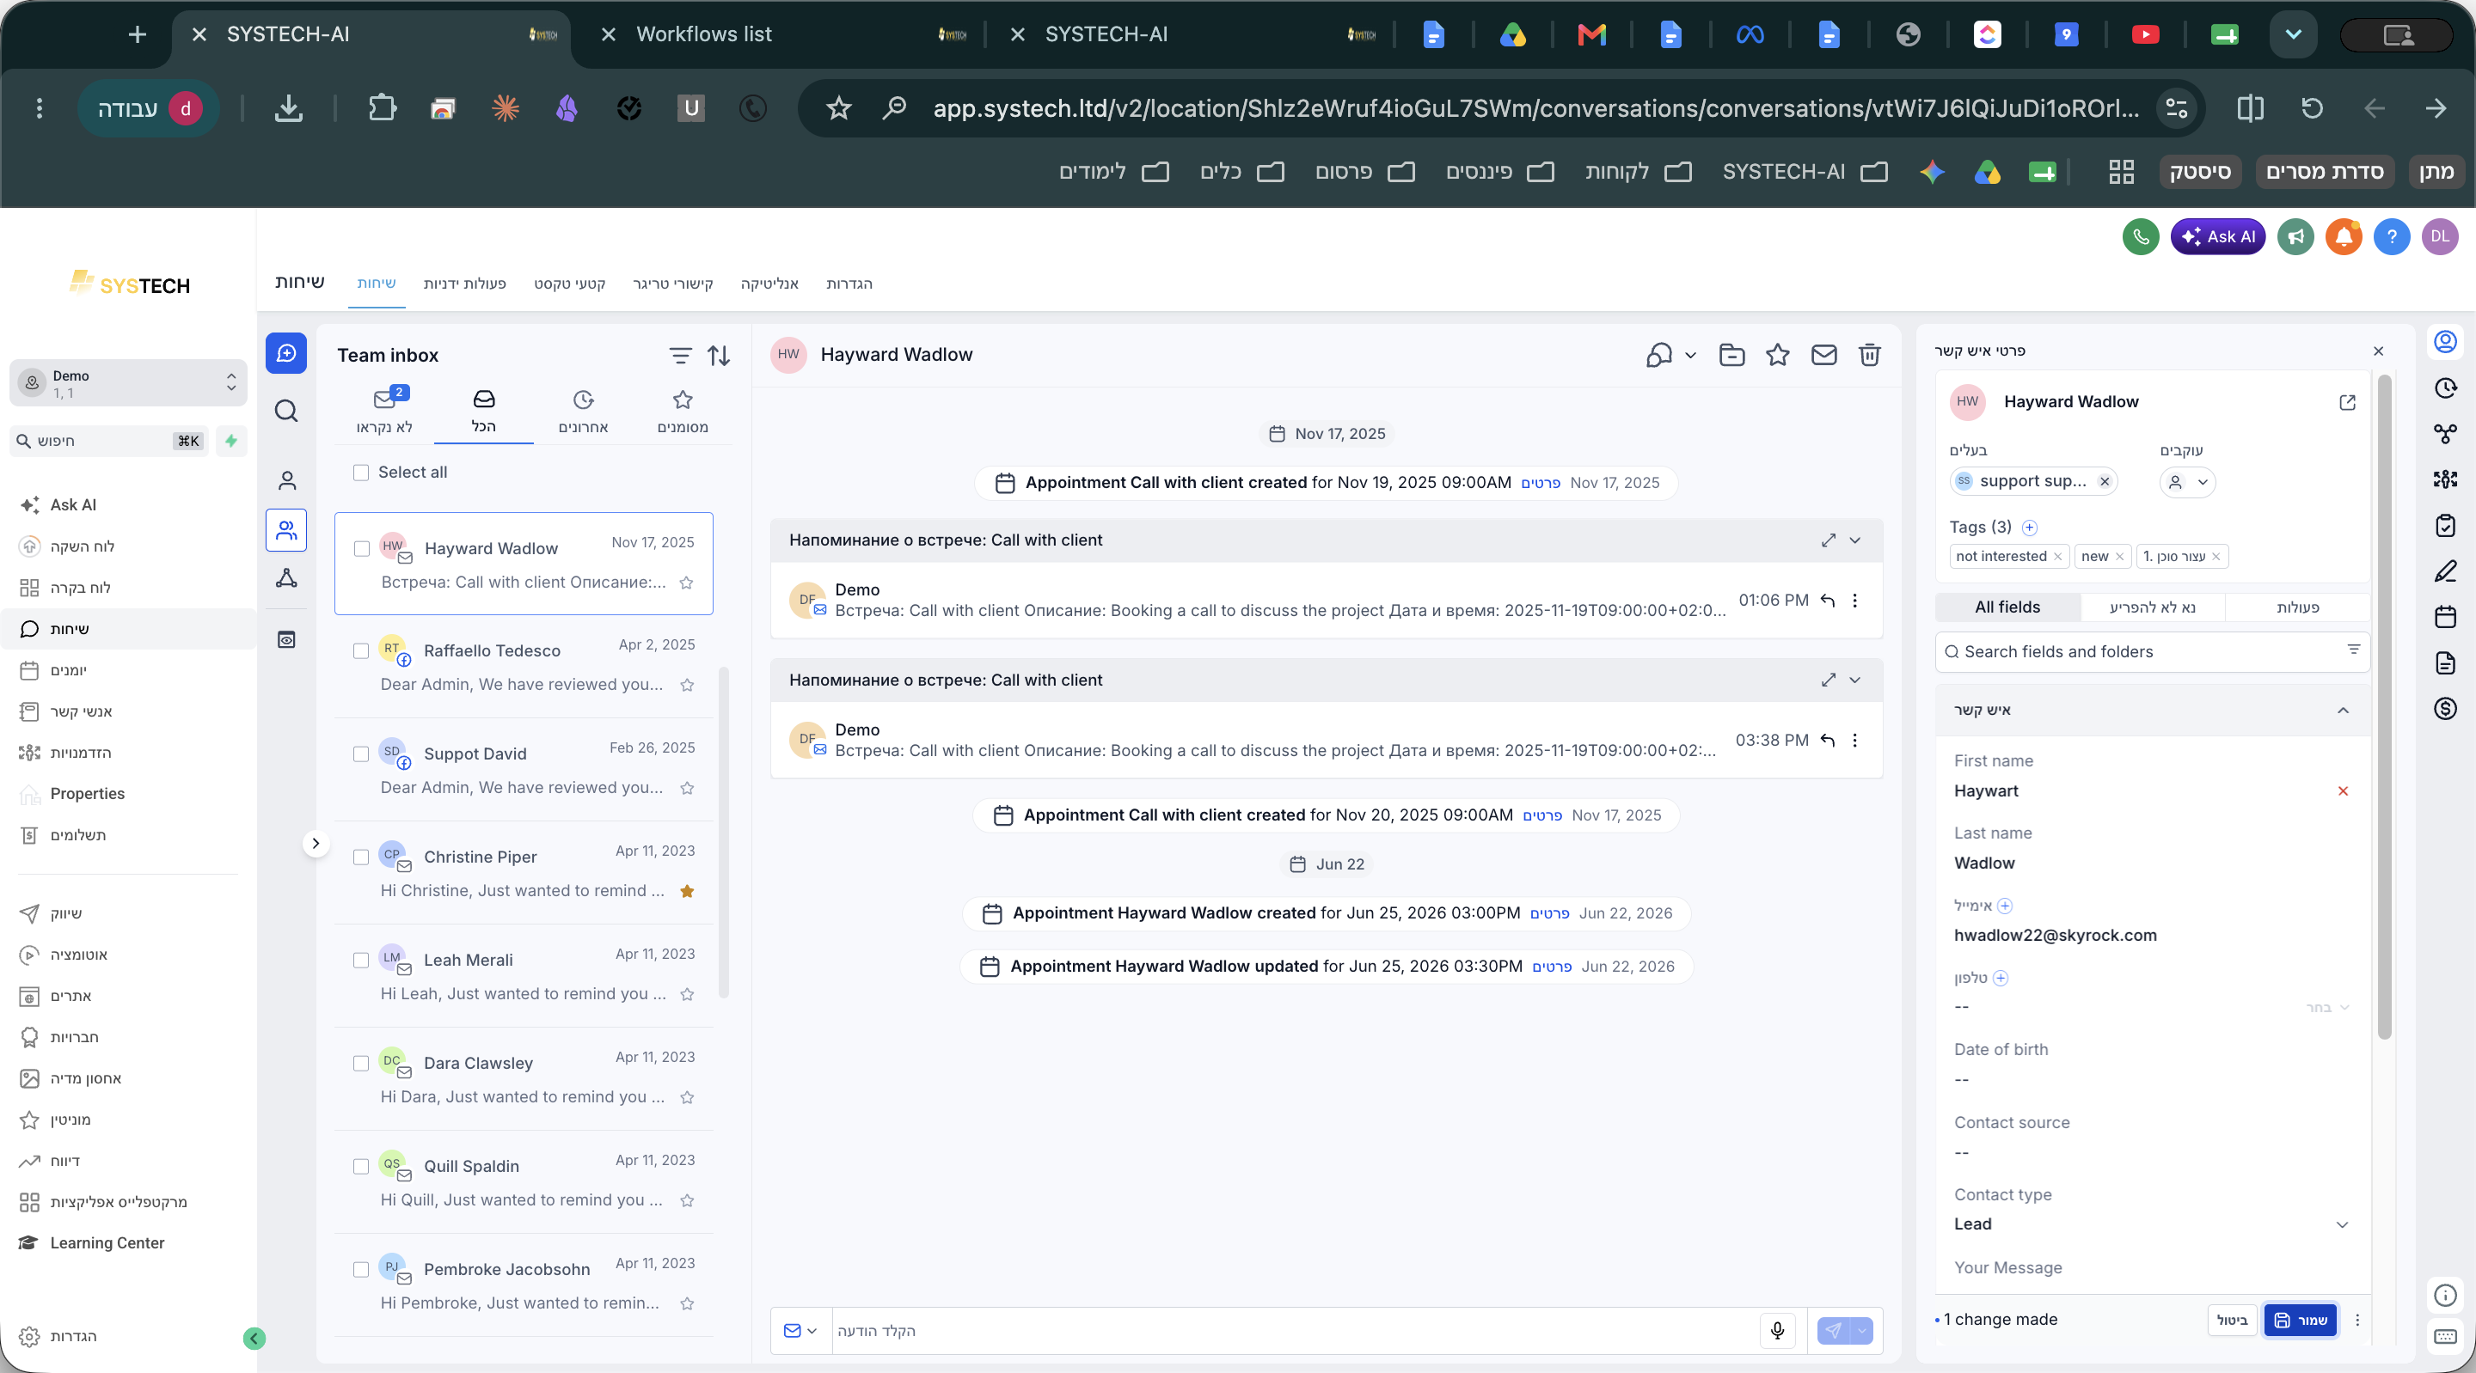Mark conversation unread with envelope icon

pyautogui.click(x=1823, y=355)
